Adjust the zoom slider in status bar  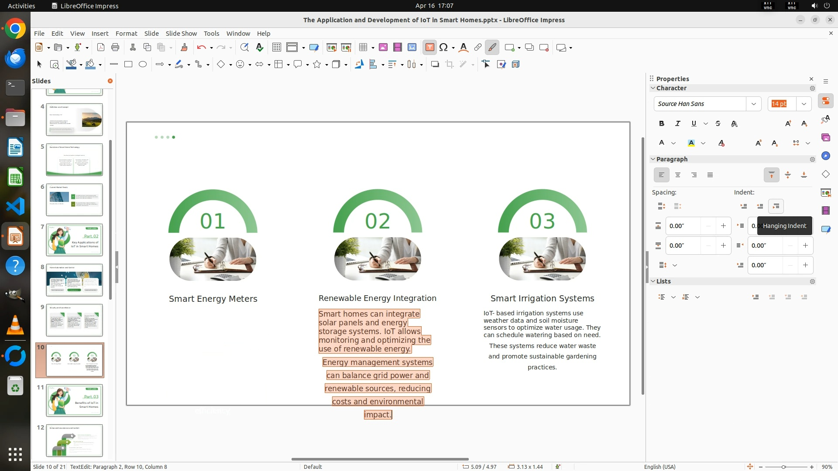[783, 467]
